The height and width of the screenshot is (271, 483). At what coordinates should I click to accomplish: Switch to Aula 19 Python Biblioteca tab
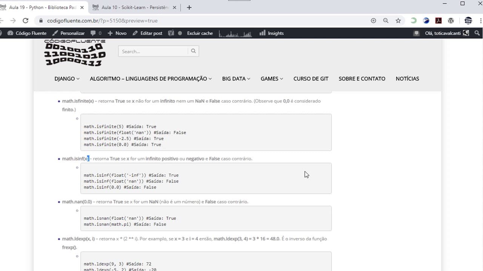coord(42,8)
